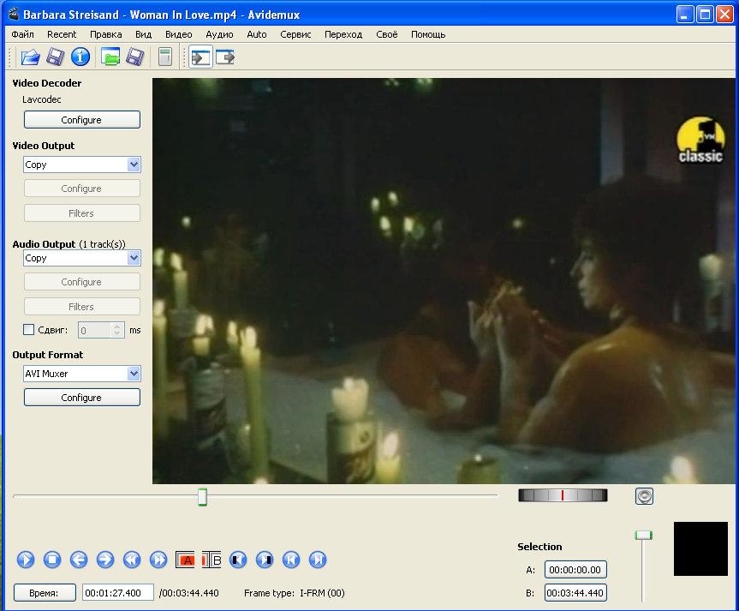
Task: Open the Auto menu
Action: tap(257, 34)
